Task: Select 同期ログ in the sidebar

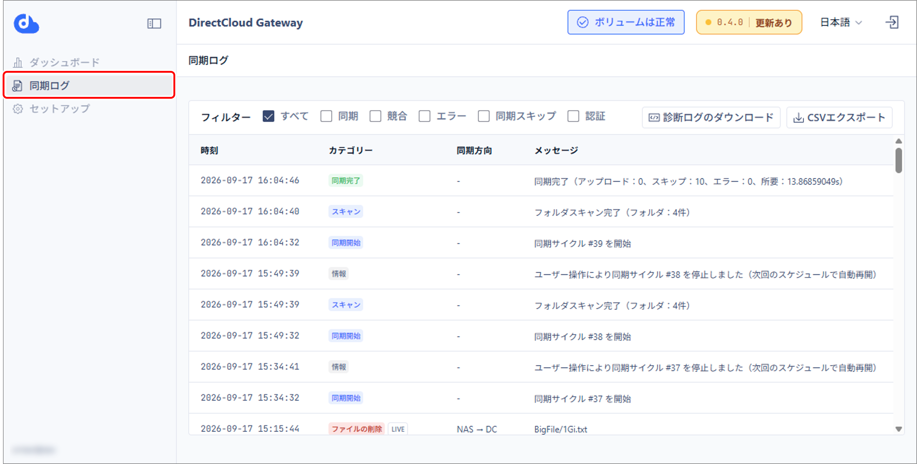Action: (89, 85)
